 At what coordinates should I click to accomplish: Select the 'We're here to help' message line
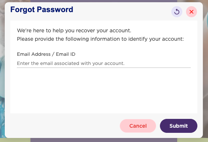point(74,30)
